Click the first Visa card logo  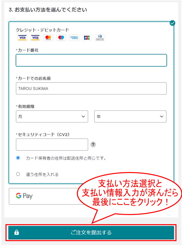(x=22, y=38)
